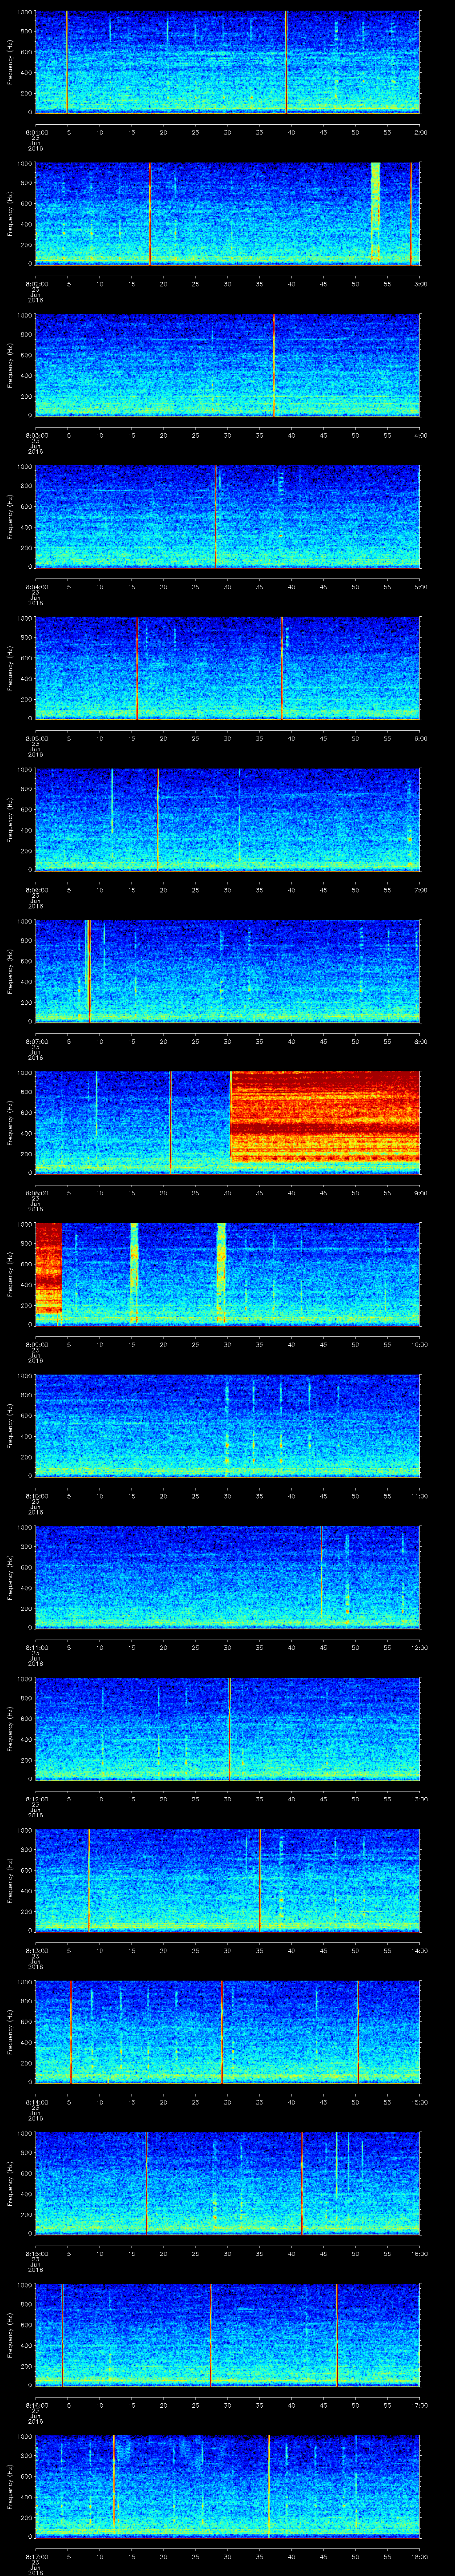Click the red spike near 21s in 8:08:00 panel
455x2576 pixels.
170,1121
